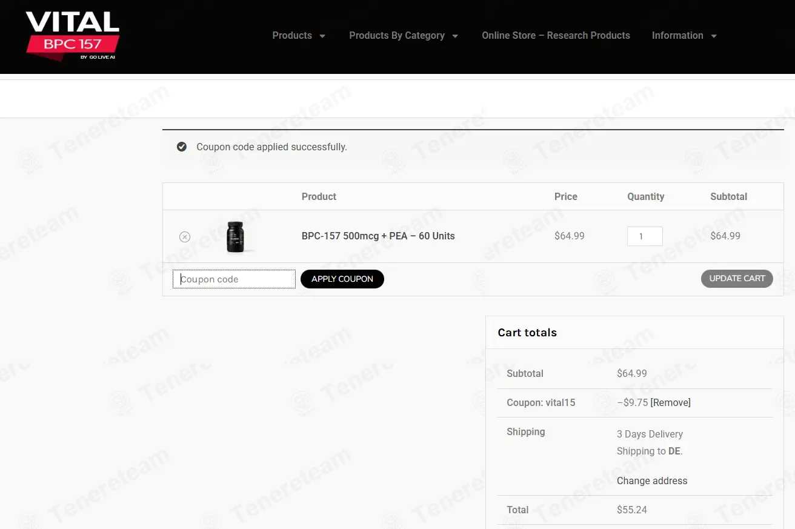Click the quantity field showing 1
The image size is (795, 529).
click(645, 236)
